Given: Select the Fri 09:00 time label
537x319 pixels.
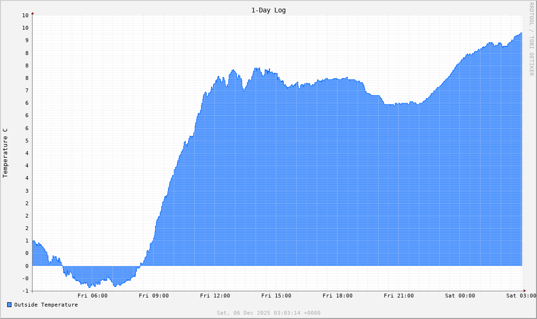Looking at the screenshot, I should tap(155, 296).
